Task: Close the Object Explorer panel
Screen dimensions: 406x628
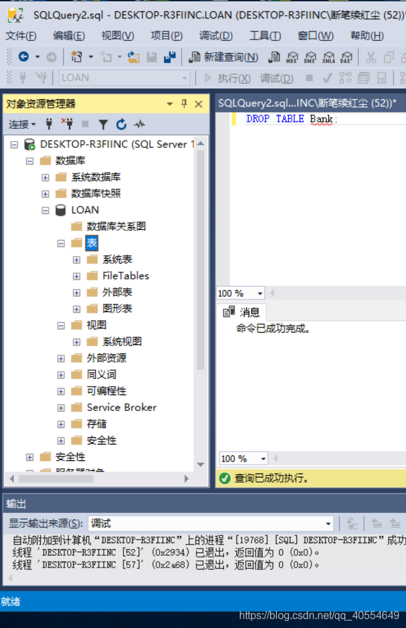Action: 198,104
